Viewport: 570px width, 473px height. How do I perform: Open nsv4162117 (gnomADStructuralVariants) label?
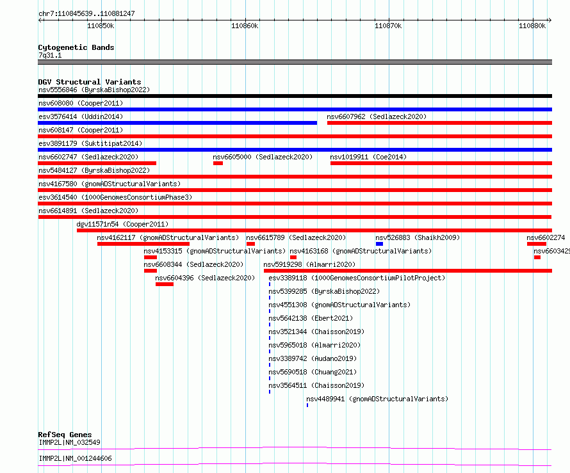click(168, 237)
